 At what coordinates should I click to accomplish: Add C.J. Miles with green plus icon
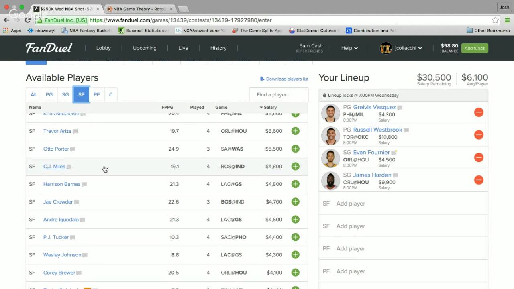coord(296,166)
